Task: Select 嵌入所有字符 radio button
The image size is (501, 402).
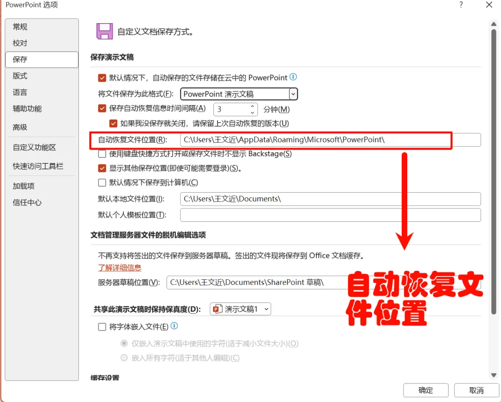Action: (x=124, y=358)
